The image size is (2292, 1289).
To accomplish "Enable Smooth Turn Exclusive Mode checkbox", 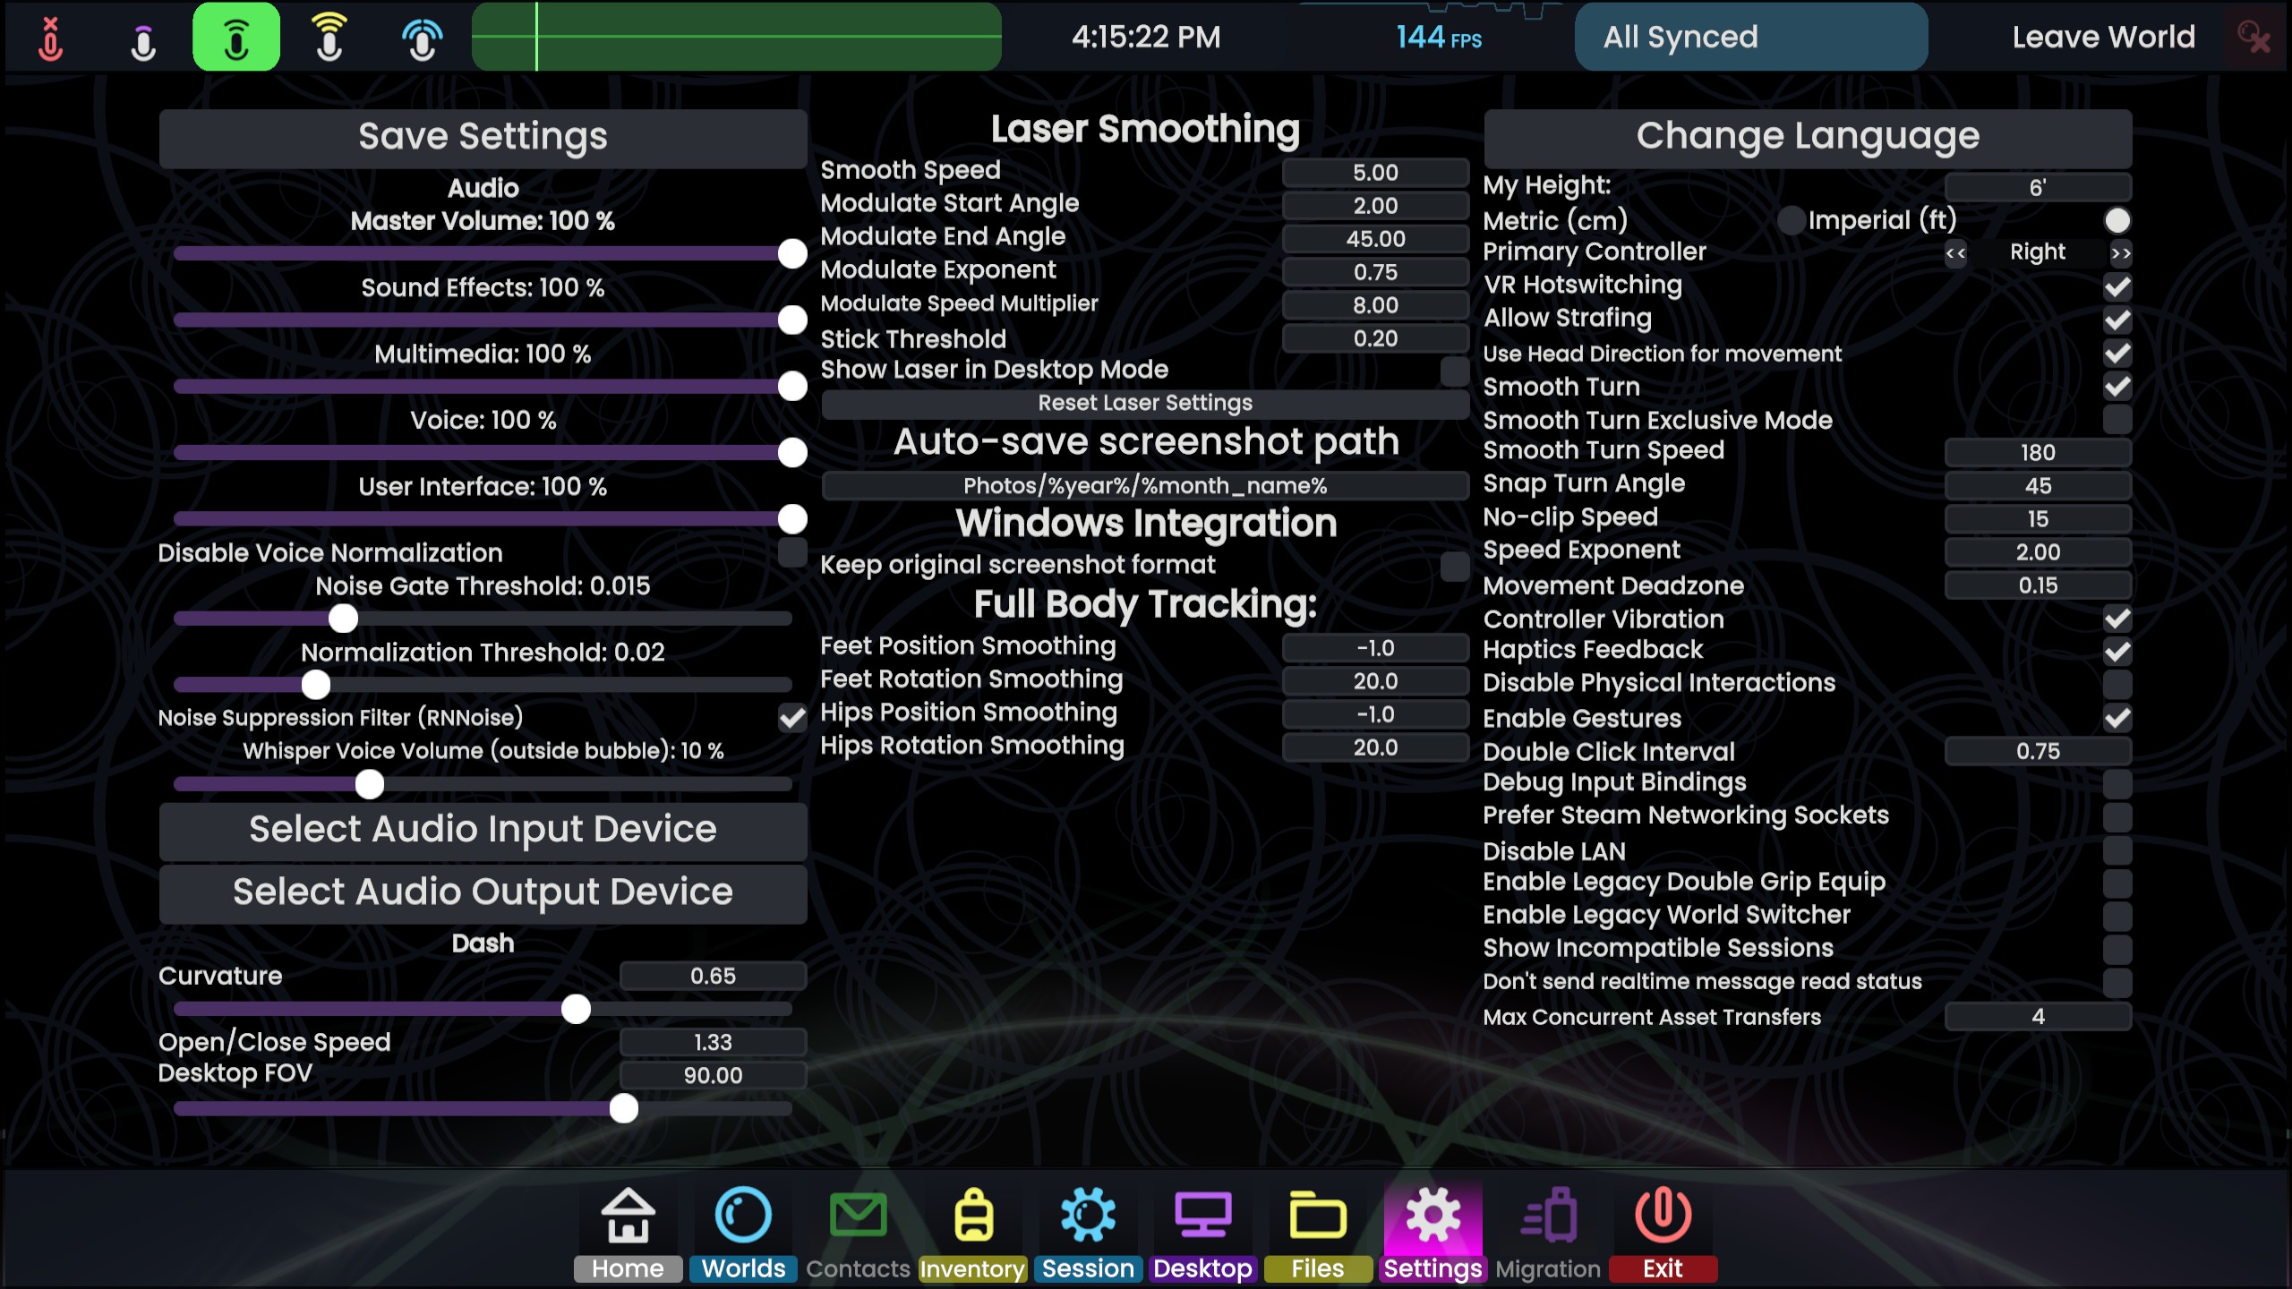I will tap(2117, 420).
